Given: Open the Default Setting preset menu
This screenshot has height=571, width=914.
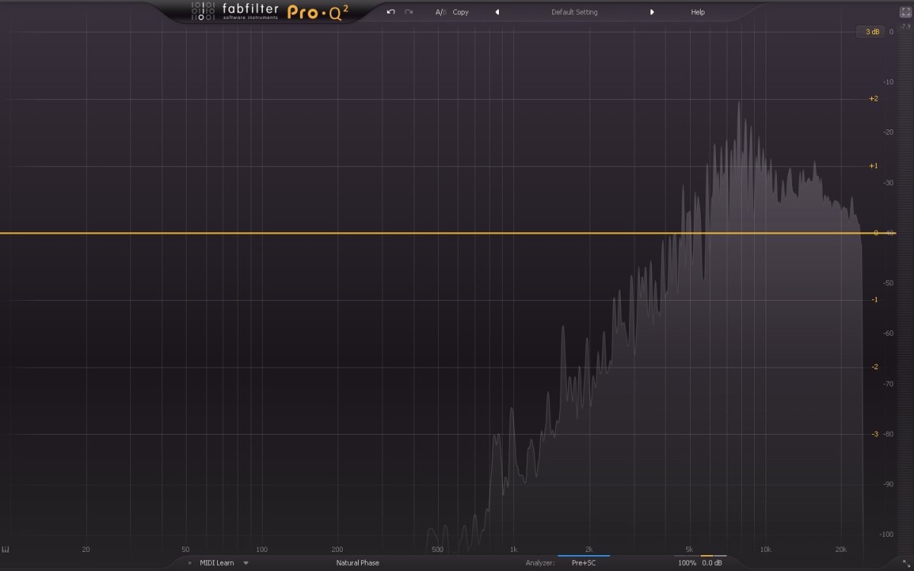Looking at the screenshot, I should (574, 12).
